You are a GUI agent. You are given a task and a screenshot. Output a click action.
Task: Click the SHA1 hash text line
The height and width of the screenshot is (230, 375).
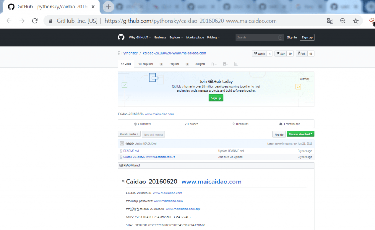(x=166, y=225)
